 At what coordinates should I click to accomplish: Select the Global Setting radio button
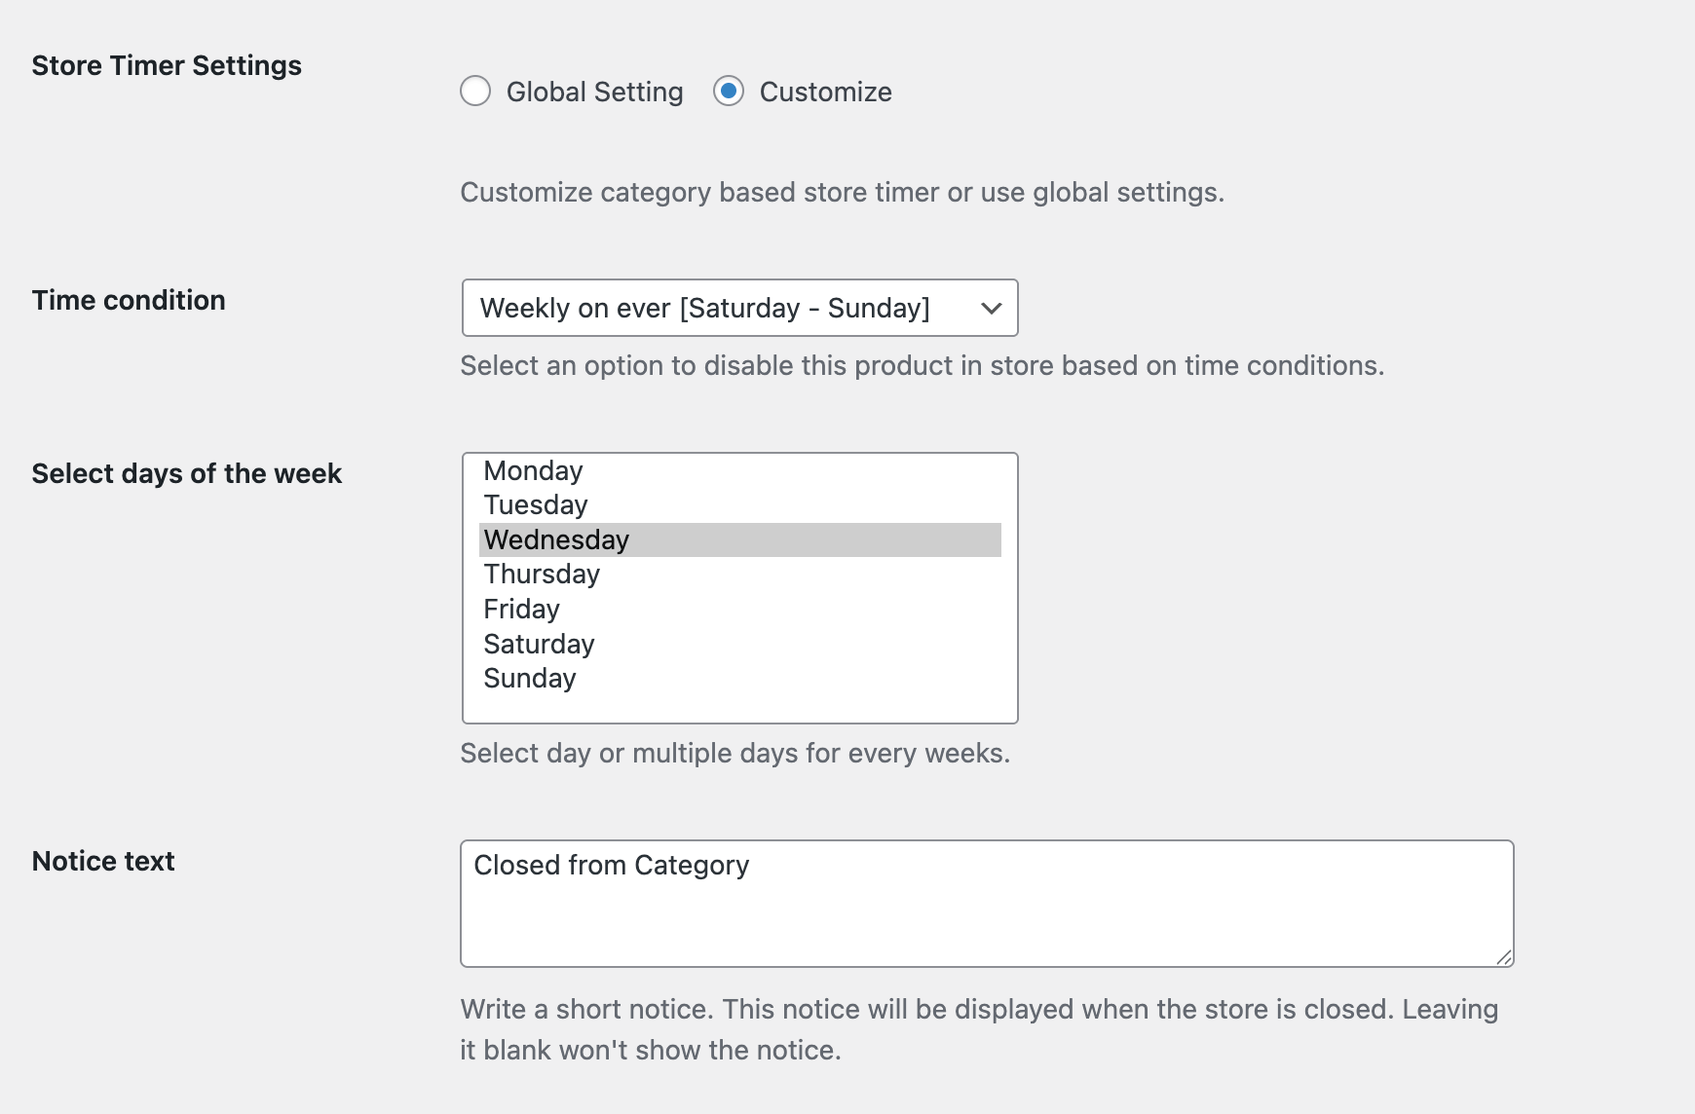(x=475, y=92)
